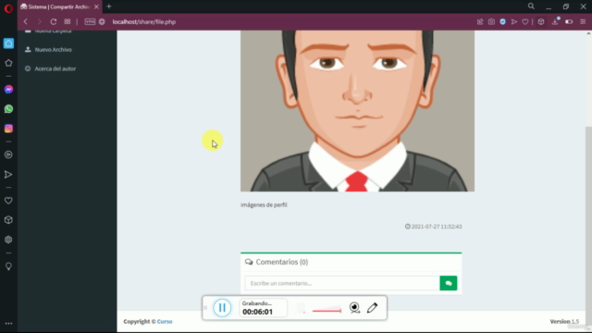Viewport: 592px width, 333px height.
Task: Click the imágenes de perfil caption
Action: click(264, 205)
